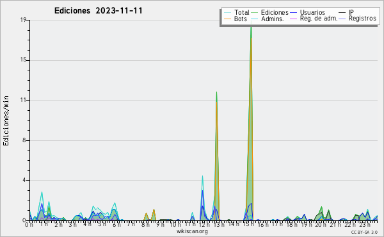Click the magenta Reg. de adm. line swatch
384x237 pixels.
coord(293,19)
